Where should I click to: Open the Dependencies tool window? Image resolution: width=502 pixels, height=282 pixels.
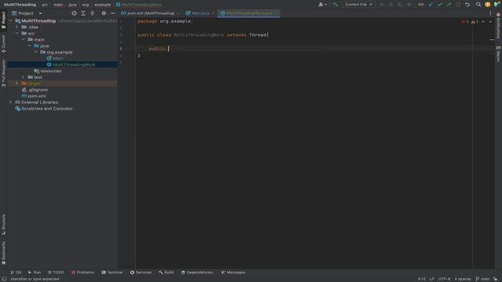point(197,273)
